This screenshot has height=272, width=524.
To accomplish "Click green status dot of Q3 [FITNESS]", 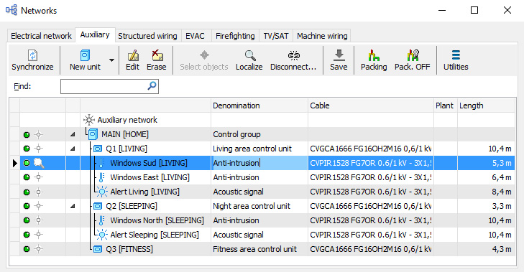I will pos(27,249).
